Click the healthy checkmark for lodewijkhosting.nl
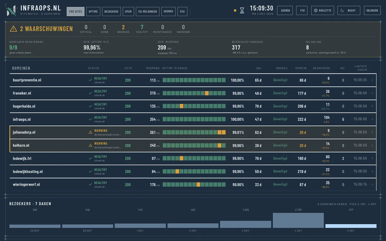 click(90, 171)
